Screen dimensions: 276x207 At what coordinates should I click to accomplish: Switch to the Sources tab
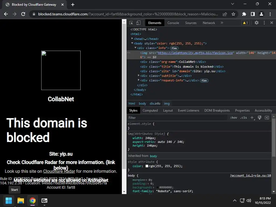(x=191, y=23)
